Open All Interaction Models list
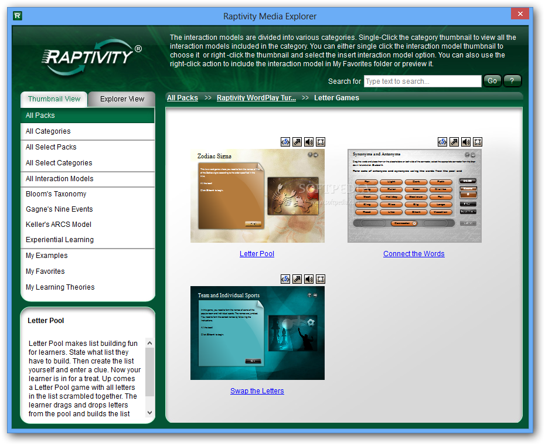This screenshot has width=545, height=445. [87, 179]
